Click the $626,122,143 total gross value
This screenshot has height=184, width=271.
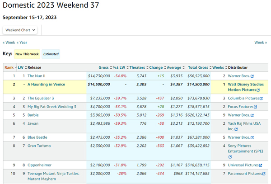click(197, 115)
